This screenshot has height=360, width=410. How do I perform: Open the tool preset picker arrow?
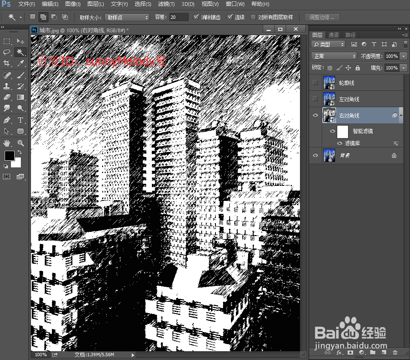tap(20, 17)
